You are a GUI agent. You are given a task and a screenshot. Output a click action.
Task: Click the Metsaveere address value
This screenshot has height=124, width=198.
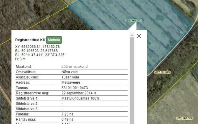(71, 82)
